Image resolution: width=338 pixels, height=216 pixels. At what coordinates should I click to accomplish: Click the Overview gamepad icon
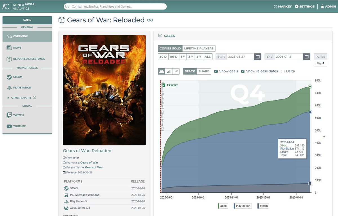pyautogui.click(x=9, y=36)
